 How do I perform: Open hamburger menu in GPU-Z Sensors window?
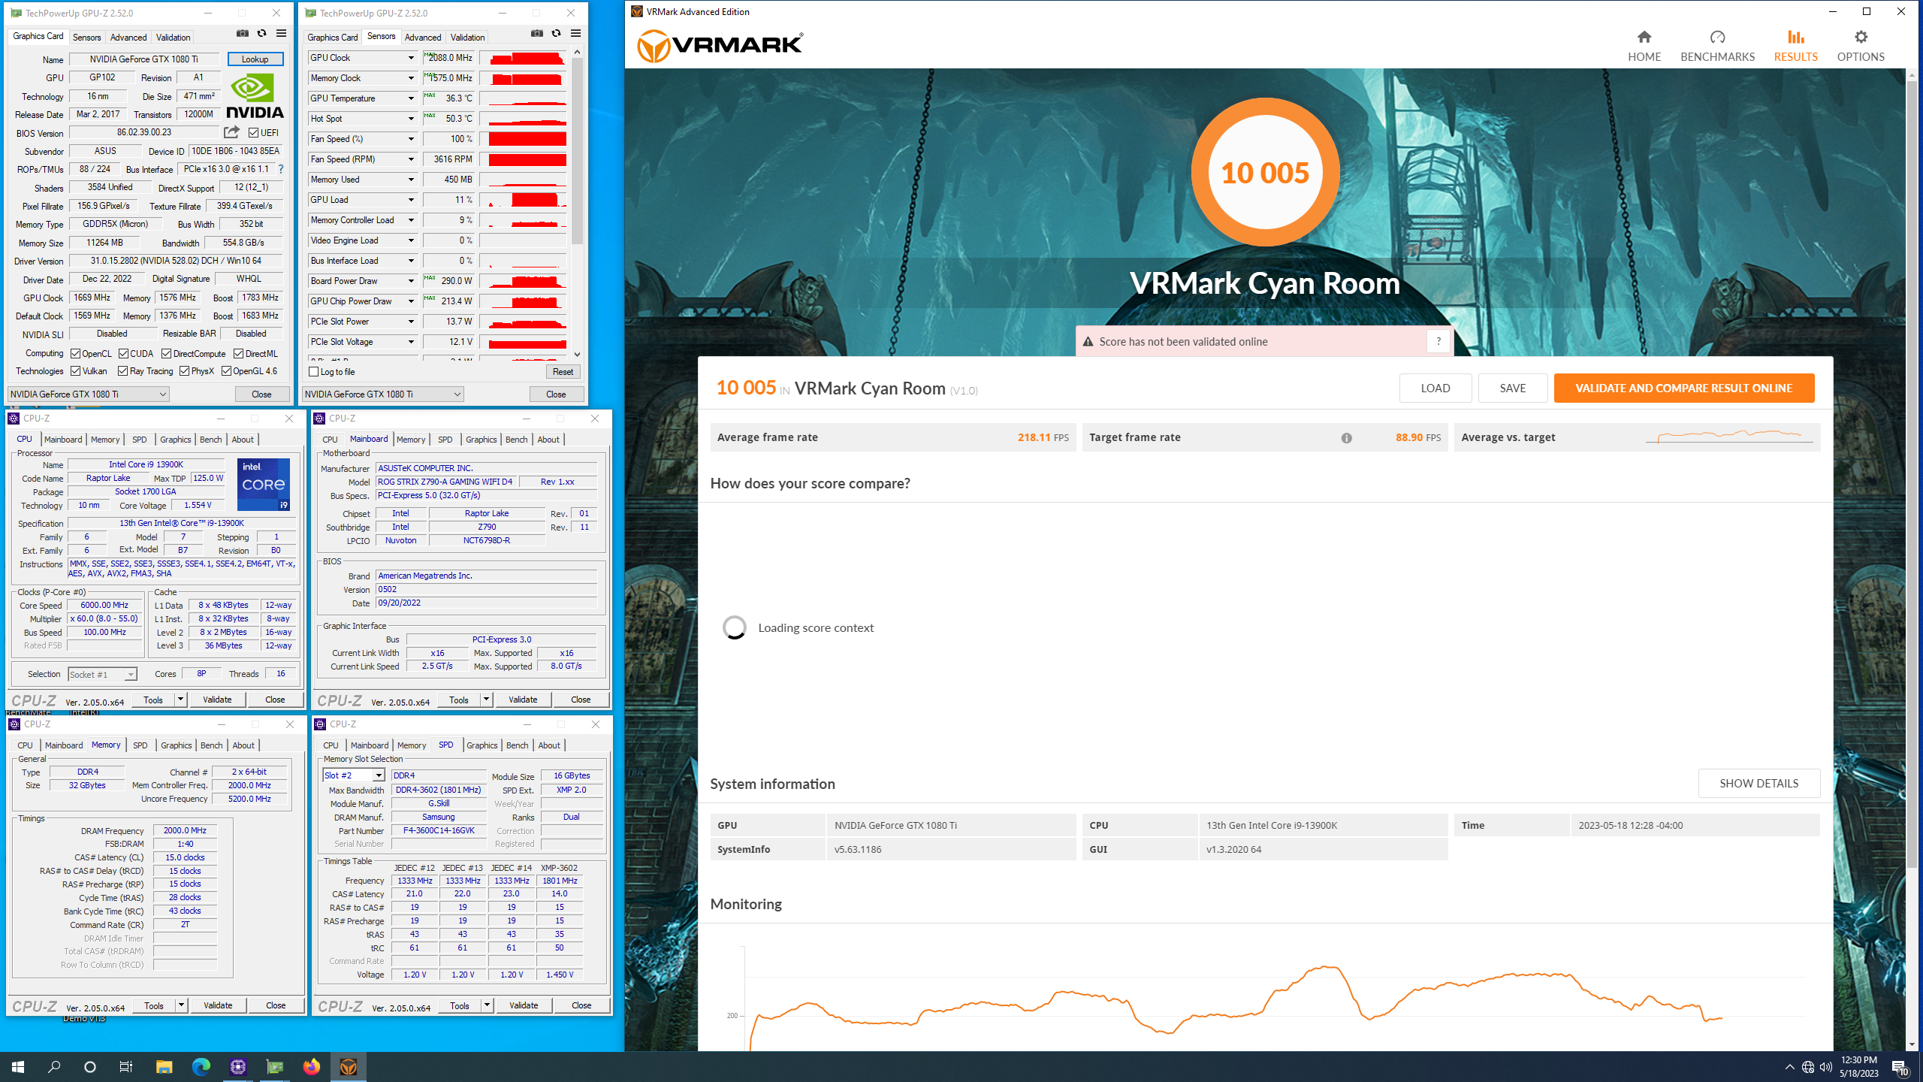pos(575,34)
